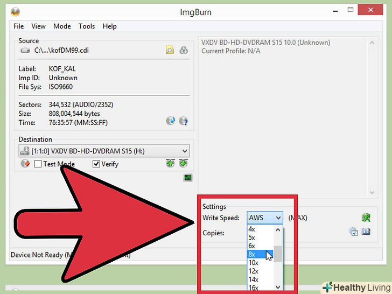392x294 pixels.
Task: Uncheck the Verify checkbox
Action: tap(96, 164)
